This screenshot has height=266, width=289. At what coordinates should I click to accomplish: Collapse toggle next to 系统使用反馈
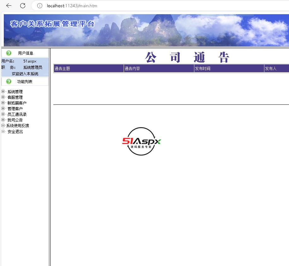coord(3,126)
